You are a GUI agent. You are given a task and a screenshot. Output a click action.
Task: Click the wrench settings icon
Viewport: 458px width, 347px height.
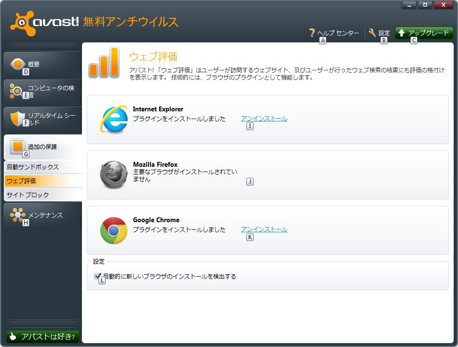(372, 33)
